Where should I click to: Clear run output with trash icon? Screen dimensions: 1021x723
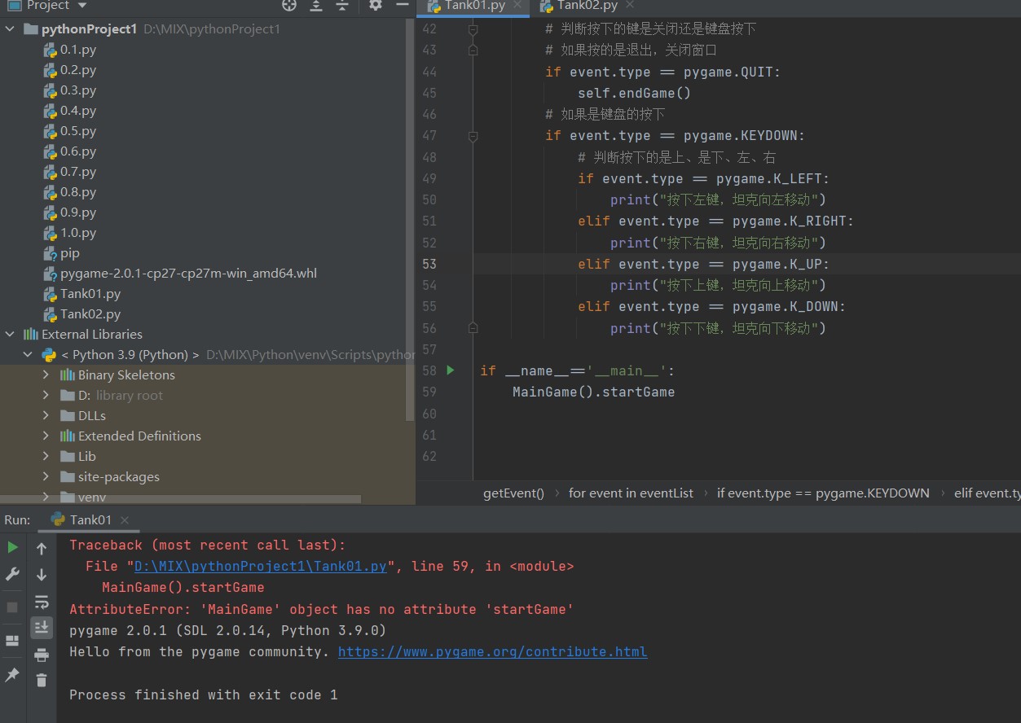coord(42,681)
